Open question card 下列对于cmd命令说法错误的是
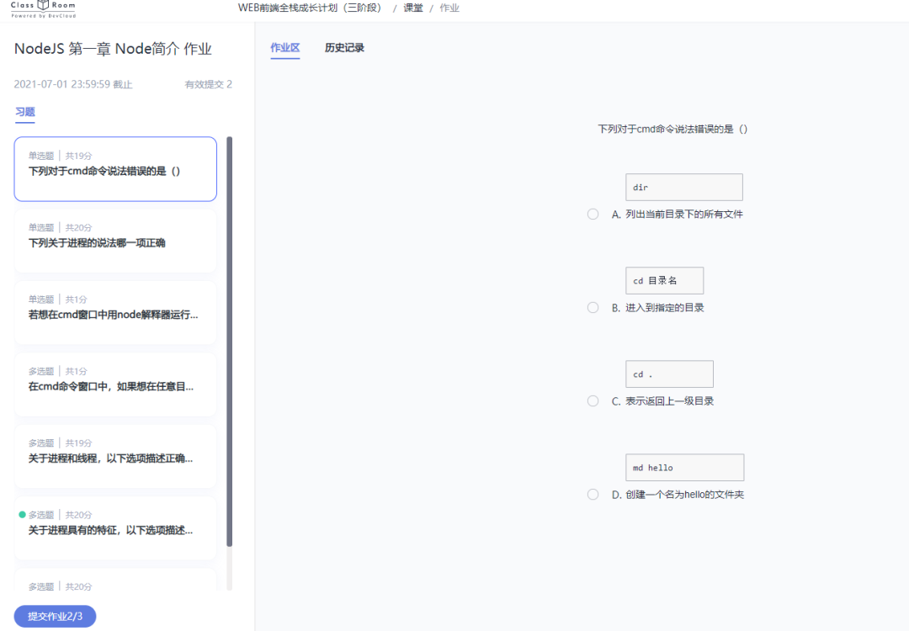 115,169
